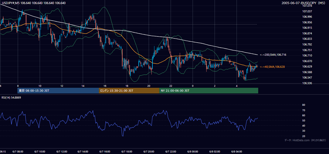The height and width of the screenshot is (154, 329).
Task: Click price level 106.915 on the axis
Action: tap(307, 28)
